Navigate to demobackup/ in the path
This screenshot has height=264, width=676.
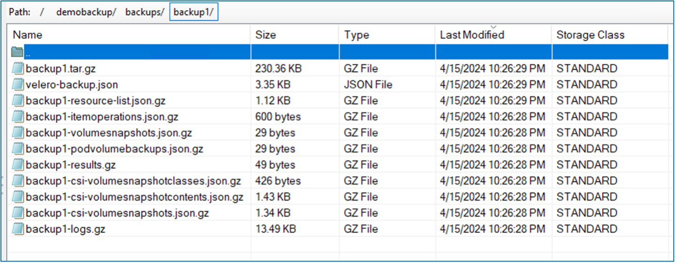point(86,12)
